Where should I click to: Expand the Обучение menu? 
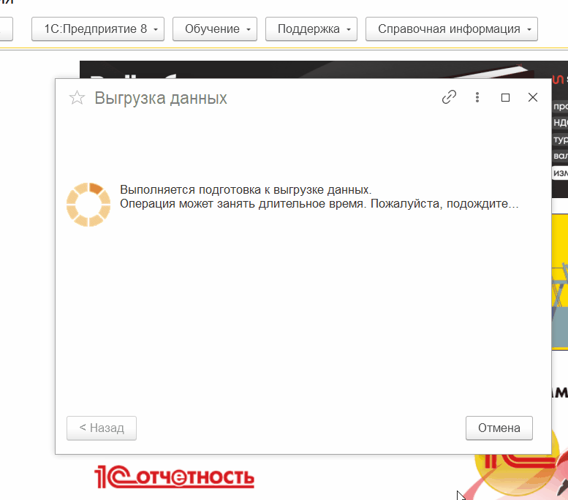pyautogui.click(x=215, y=29)
